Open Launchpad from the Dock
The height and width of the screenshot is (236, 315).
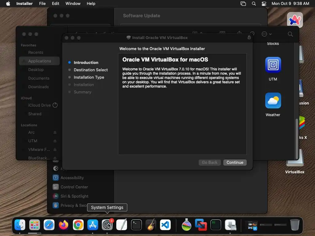[x=34, y=225]
